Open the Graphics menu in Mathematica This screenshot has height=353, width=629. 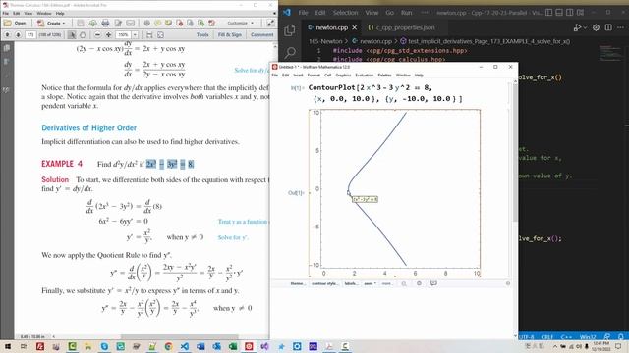(x=343, y=76)
